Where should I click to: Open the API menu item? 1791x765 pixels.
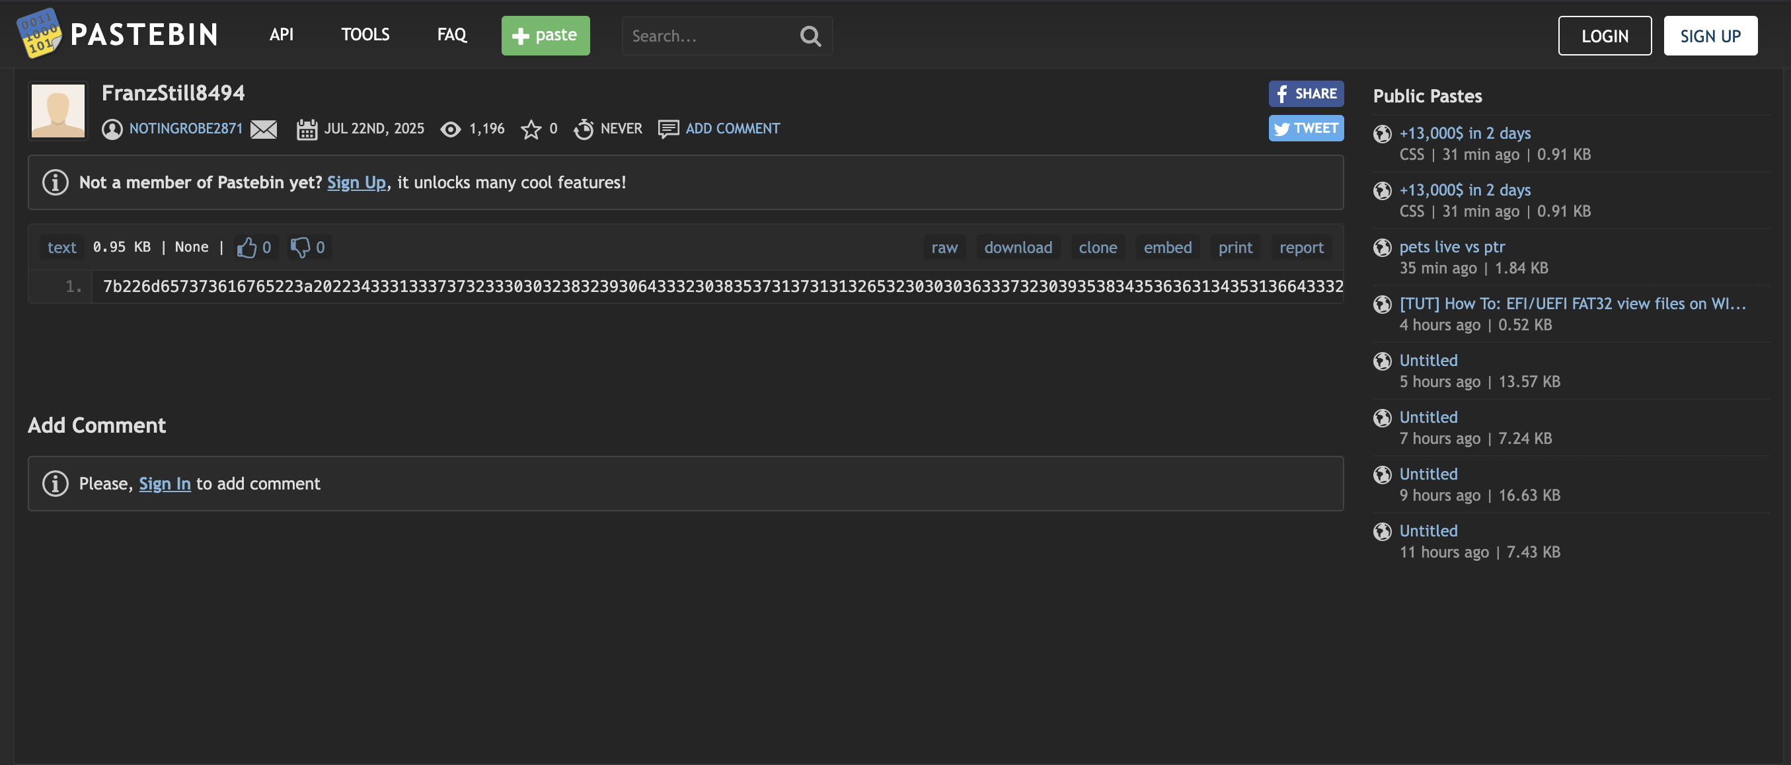click(281, 35)
